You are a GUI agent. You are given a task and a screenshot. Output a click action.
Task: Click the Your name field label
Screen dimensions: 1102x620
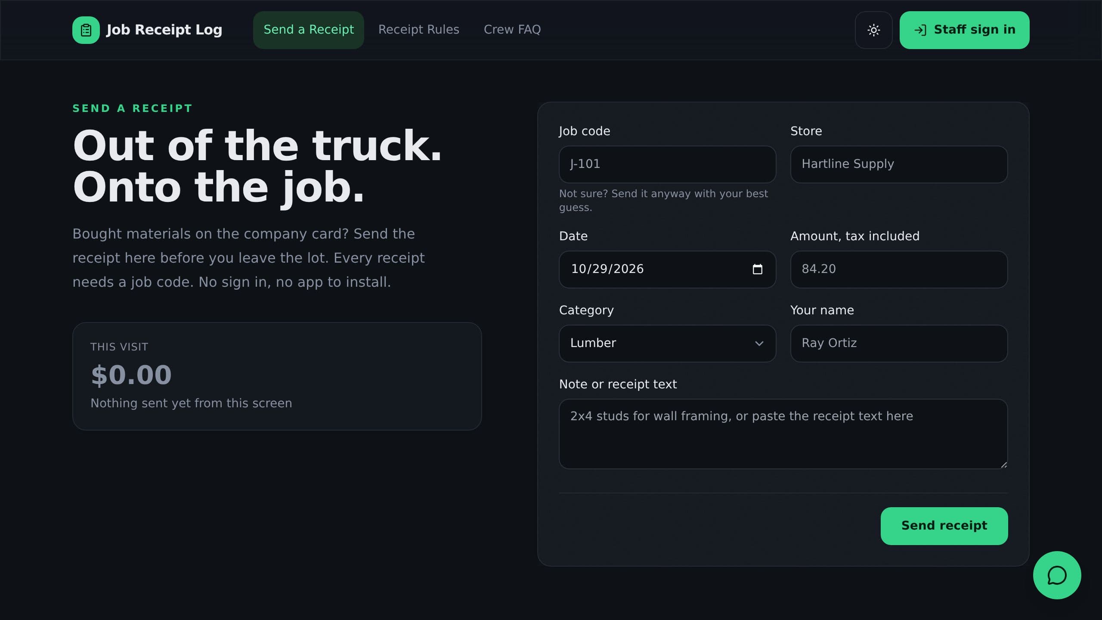click(x=822, y=310)
